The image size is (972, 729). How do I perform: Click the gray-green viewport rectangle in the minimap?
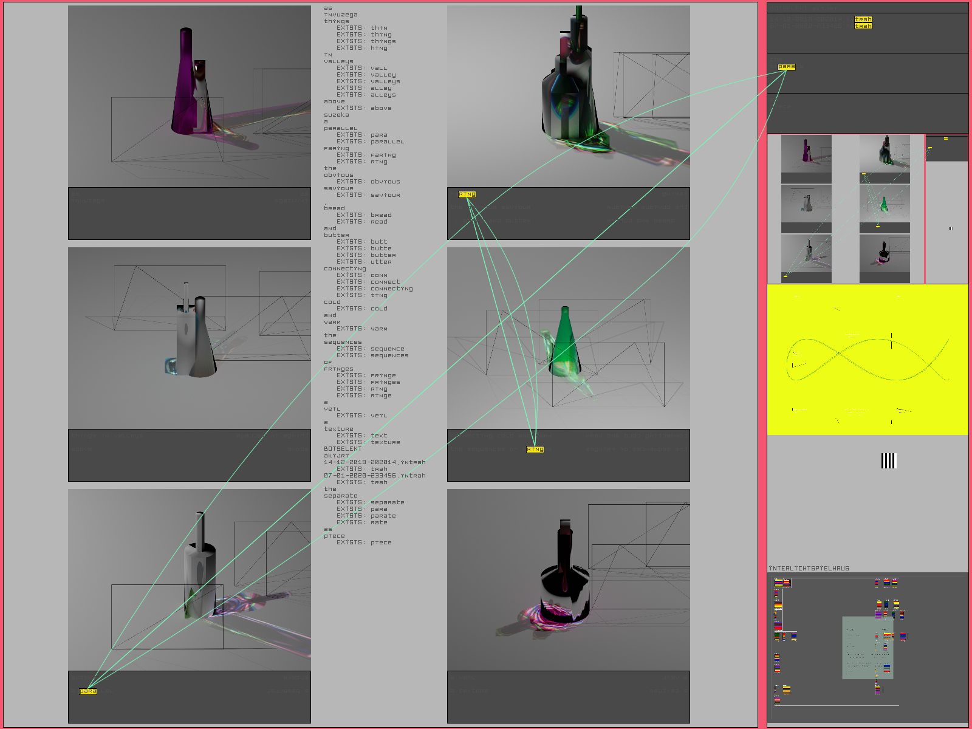[x=868, y=648]
